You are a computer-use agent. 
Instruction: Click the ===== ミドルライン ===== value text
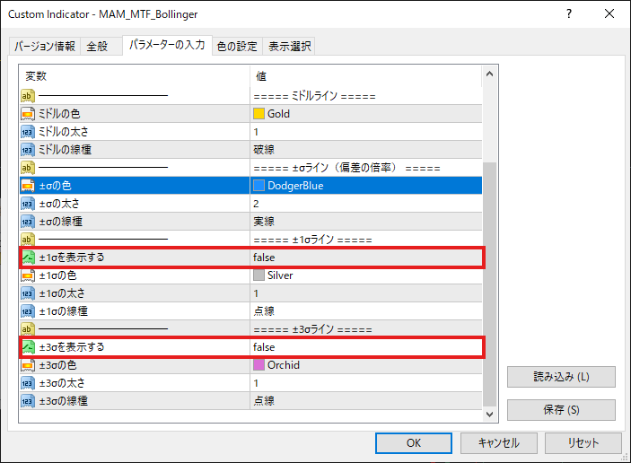click(x=314, y=96)
